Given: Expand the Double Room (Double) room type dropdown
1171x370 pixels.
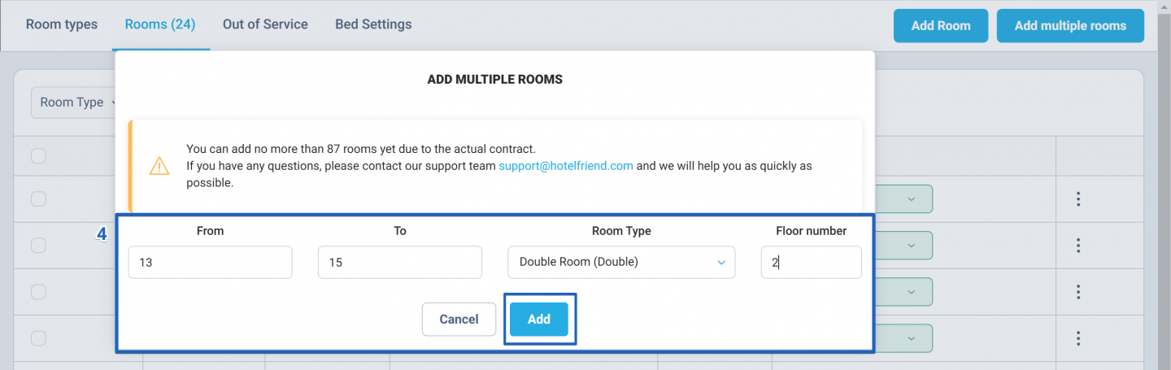Looking at the screenshot, I should click(621, 262).
